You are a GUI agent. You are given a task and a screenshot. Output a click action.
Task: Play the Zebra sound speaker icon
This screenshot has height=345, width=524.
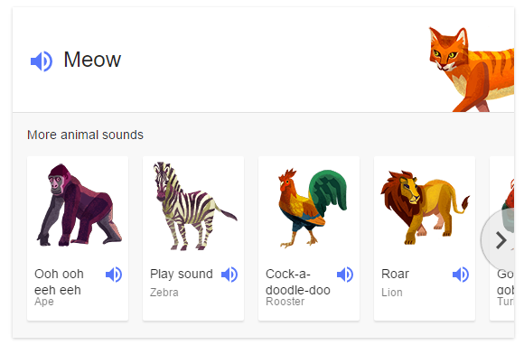click(x=229, y=275)
